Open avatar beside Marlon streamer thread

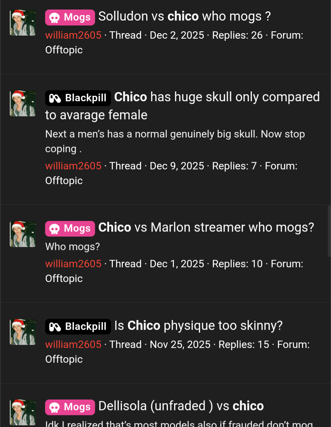[x=23, y=234]
